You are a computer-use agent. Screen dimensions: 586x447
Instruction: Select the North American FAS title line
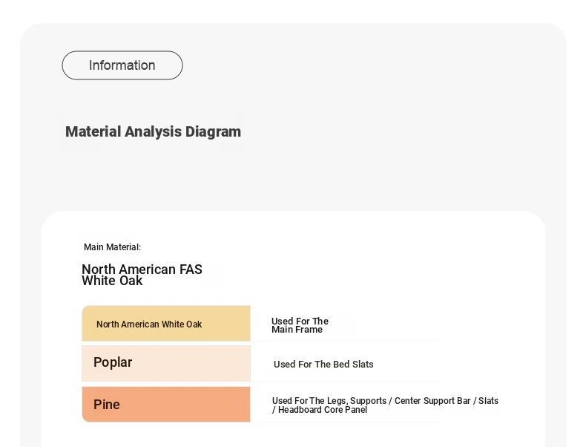click(142, 270)
